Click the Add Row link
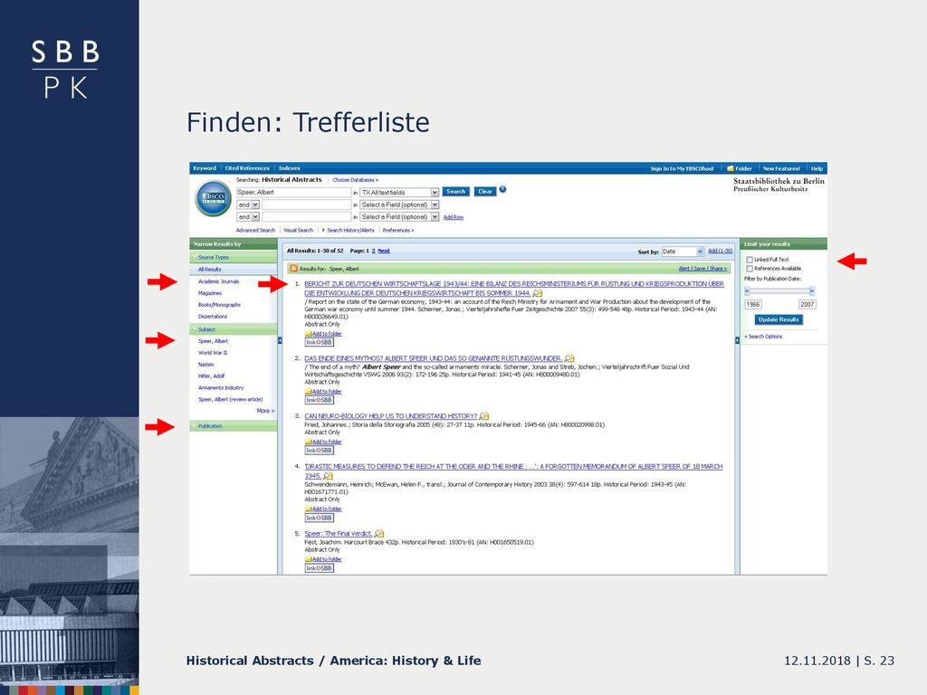 tap(454, 217)
